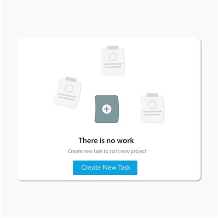Click the tape strip atop the top card
Image resolution: width=218 pixels, height=218 pixels.
(113, 47)
